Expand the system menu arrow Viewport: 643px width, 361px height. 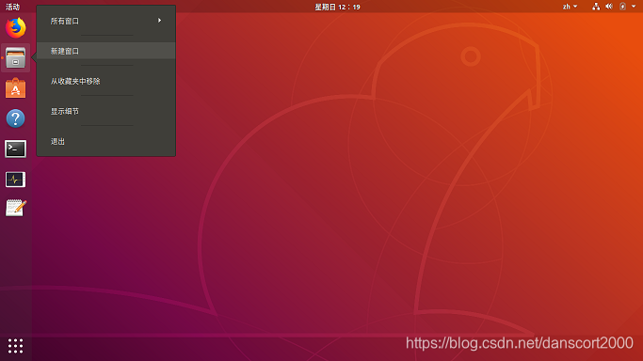coord(634,7)
